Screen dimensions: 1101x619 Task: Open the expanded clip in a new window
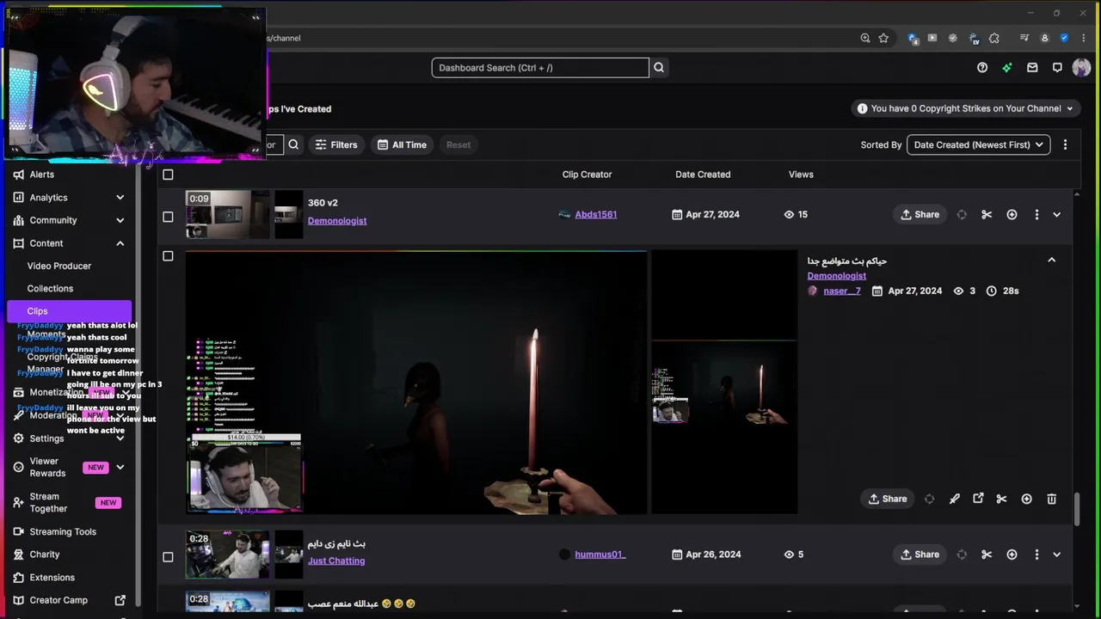[978, 499]
